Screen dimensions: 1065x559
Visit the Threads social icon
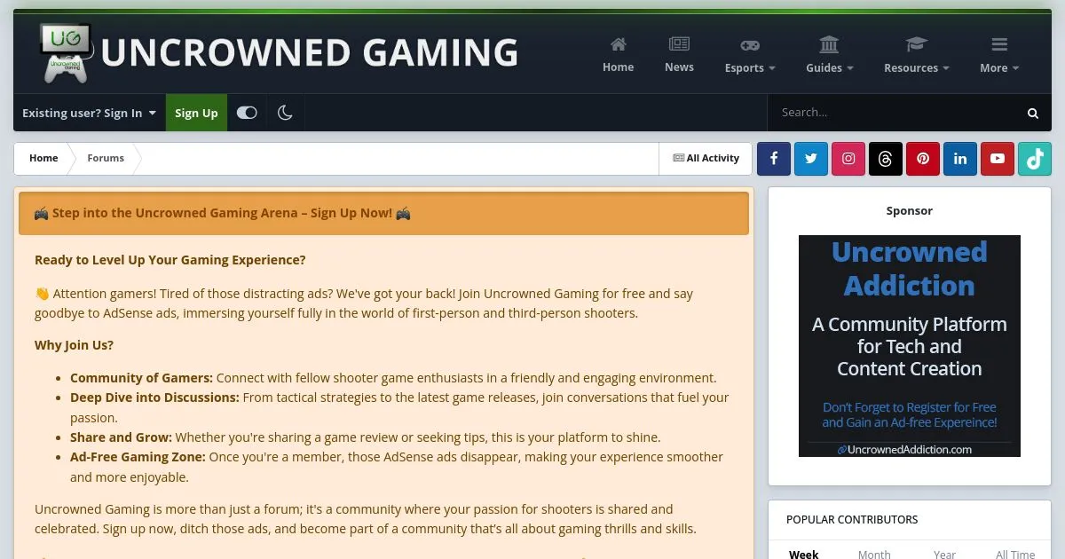click(x=886, y=159)
